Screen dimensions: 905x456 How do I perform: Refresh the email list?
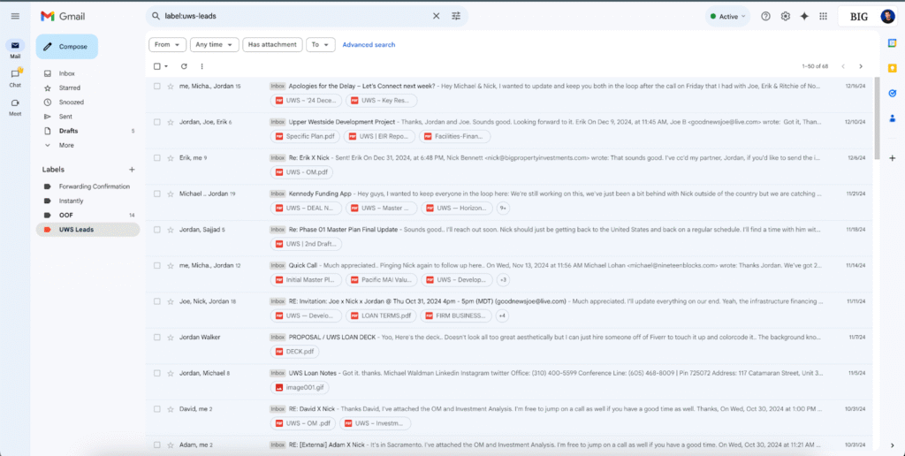click(184, 66)
